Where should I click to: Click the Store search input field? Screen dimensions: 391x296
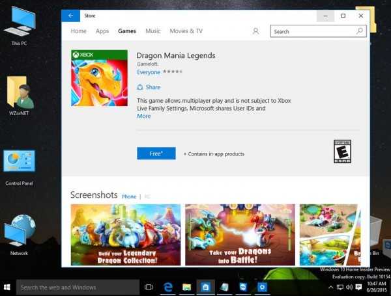point(311,31)
